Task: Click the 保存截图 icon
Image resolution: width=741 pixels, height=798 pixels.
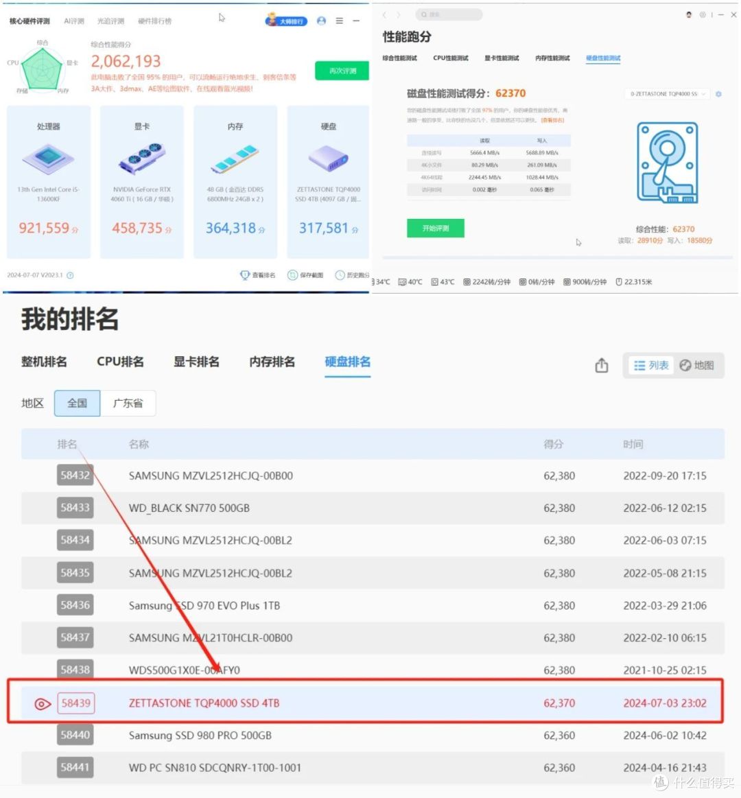Action: 293,275
